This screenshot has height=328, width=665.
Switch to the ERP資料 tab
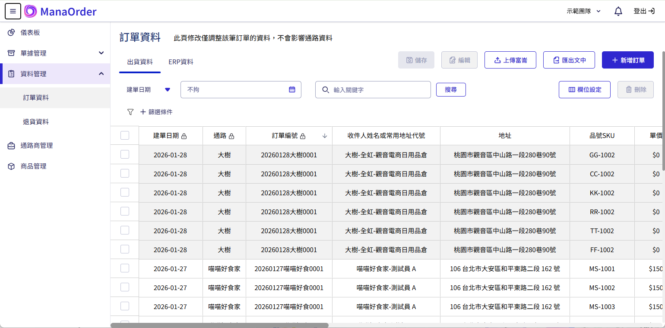(180, 62)
